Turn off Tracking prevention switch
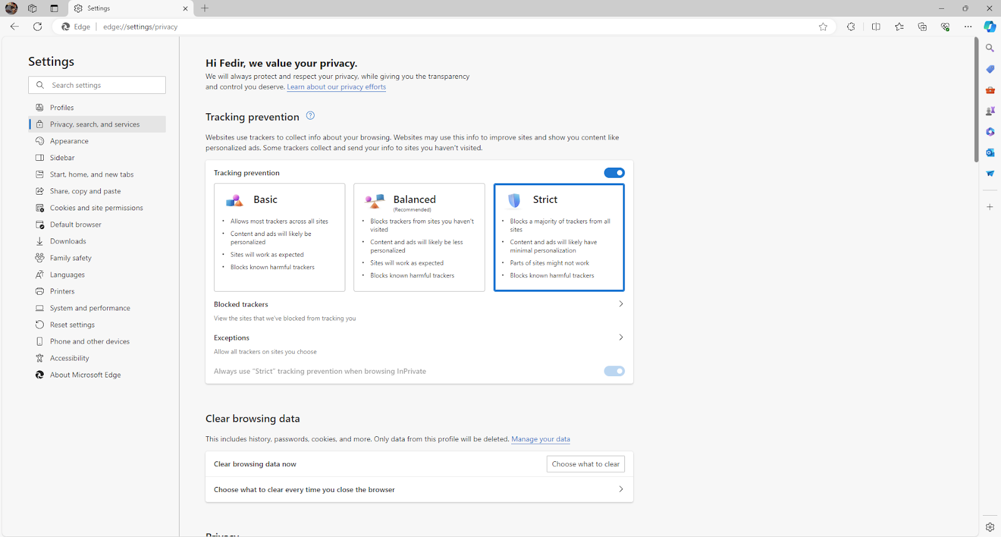1001x537 pixels. pos(614,173)
